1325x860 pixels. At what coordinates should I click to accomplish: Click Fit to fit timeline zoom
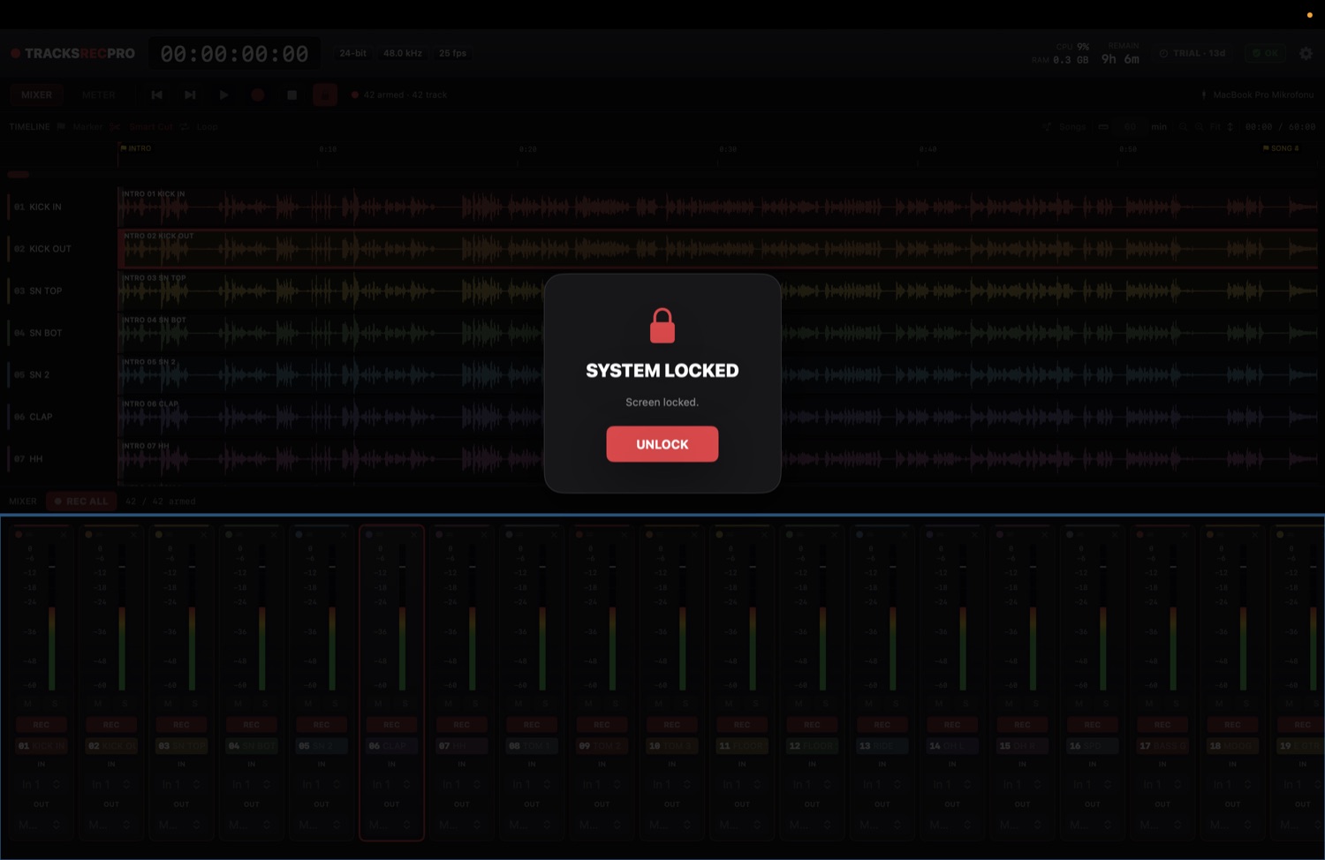(x=1215, y=126)
